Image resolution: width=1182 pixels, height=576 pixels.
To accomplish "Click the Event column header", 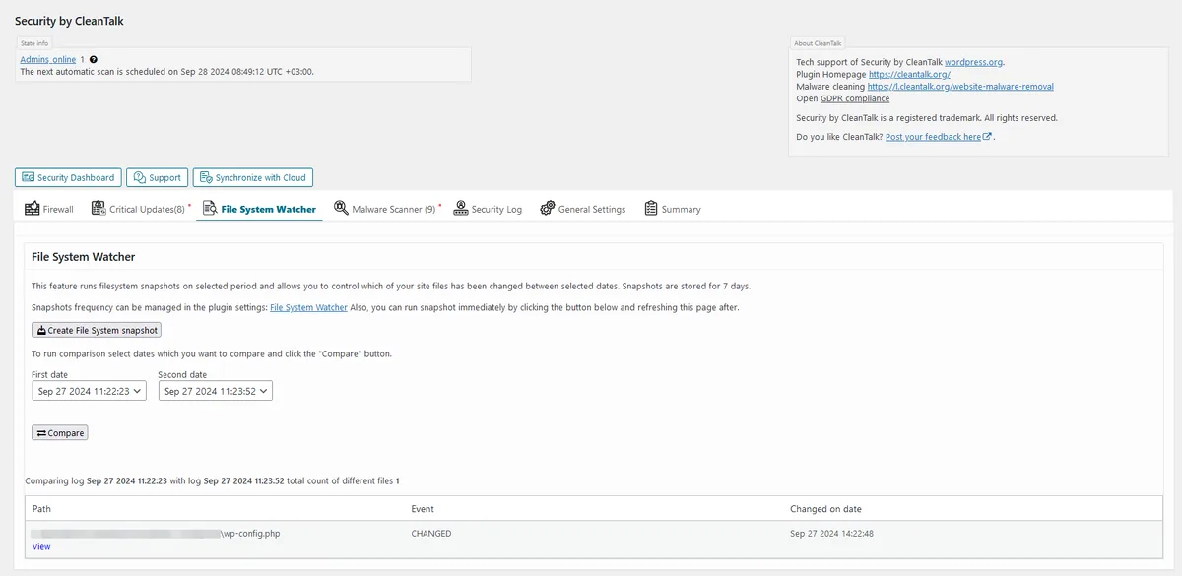I will [423, 509].
